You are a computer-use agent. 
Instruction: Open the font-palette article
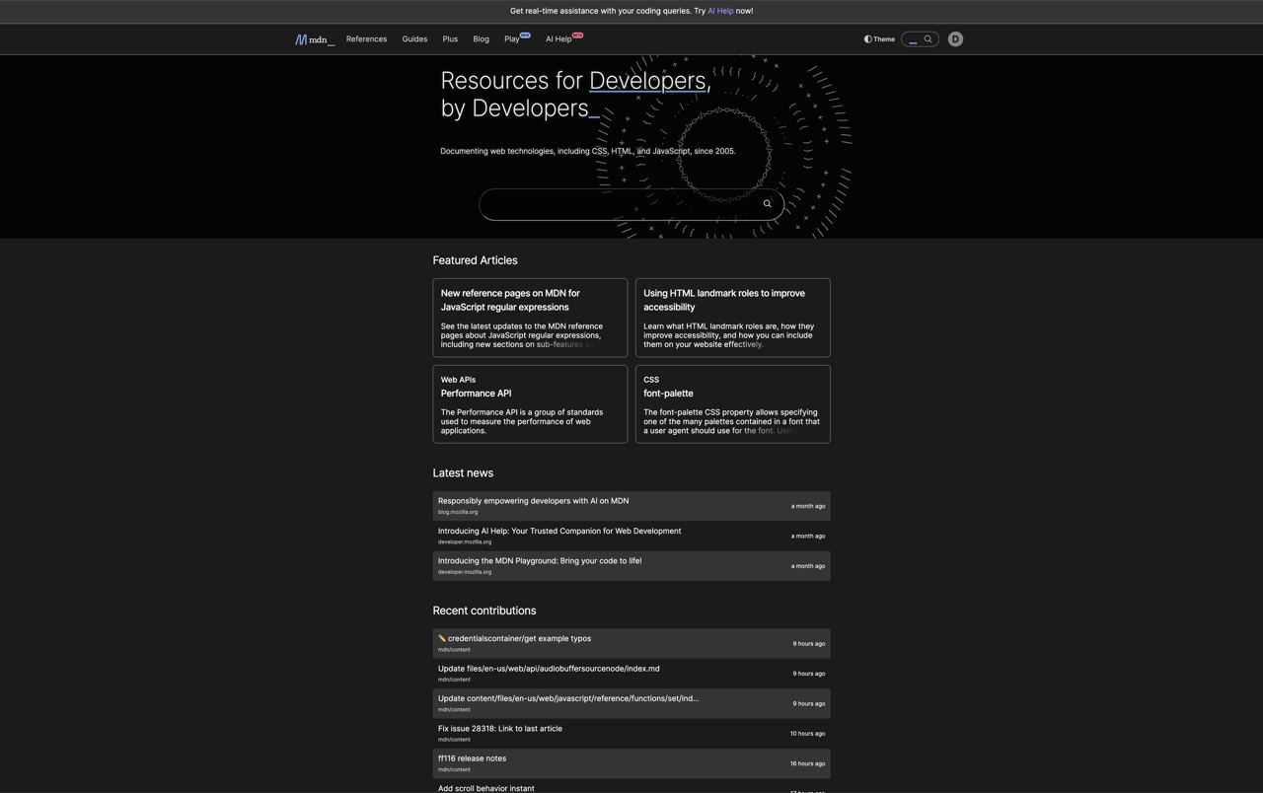click(668, 394)
